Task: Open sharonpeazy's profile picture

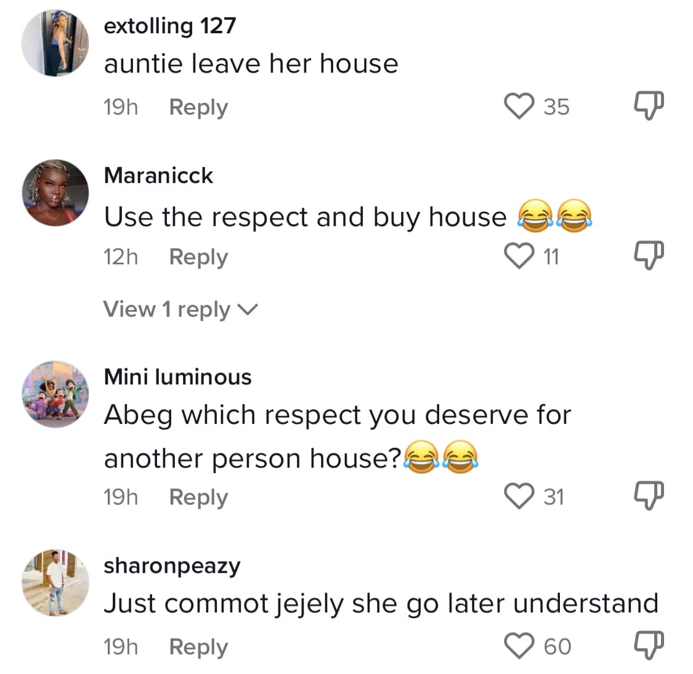Action: (55, 583)
